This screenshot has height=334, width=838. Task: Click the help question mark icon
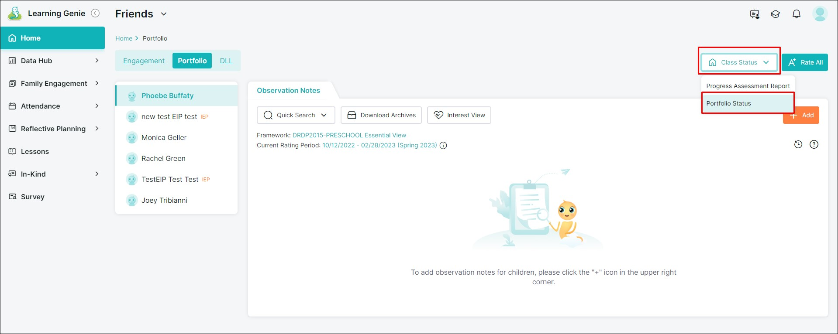click(814, 144)
